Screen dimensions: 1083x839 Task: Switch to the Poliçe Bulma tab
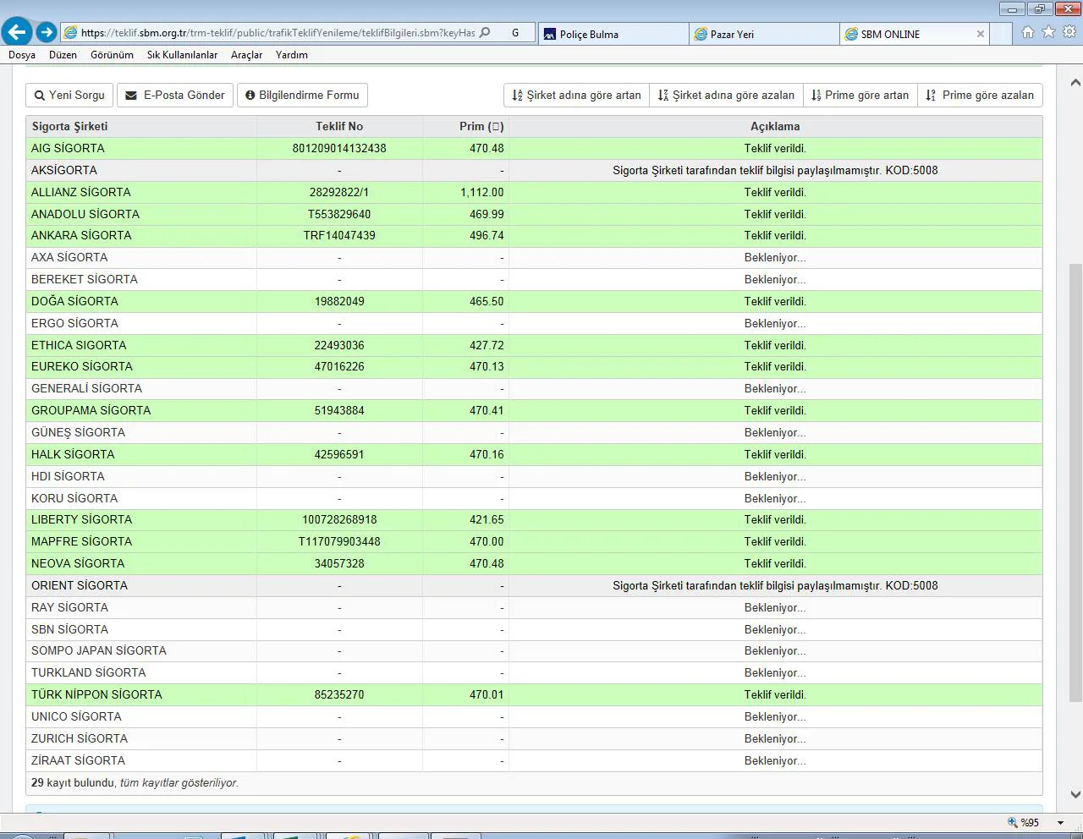[613, 34]
